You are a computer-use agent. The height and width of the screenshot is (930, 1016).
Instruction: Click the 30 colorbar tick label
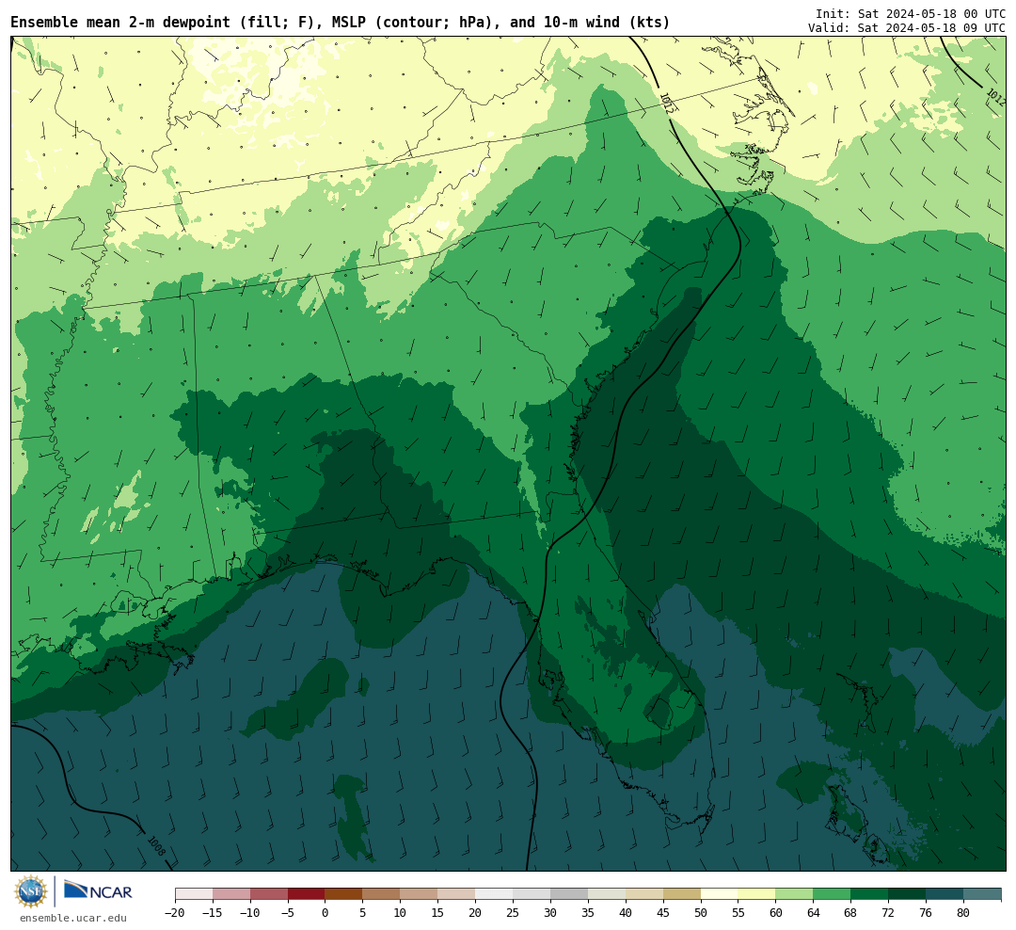[x=550, y=913]
